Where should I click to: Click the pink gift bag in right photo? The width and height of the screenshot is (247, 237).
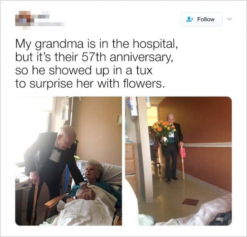click(x=183, y=151)
